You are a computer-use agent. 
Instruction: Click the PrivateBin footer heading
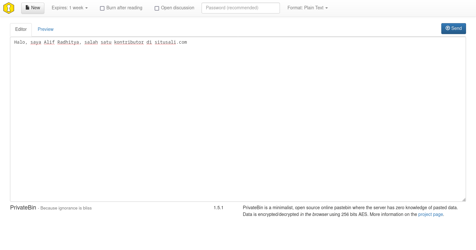23,208
